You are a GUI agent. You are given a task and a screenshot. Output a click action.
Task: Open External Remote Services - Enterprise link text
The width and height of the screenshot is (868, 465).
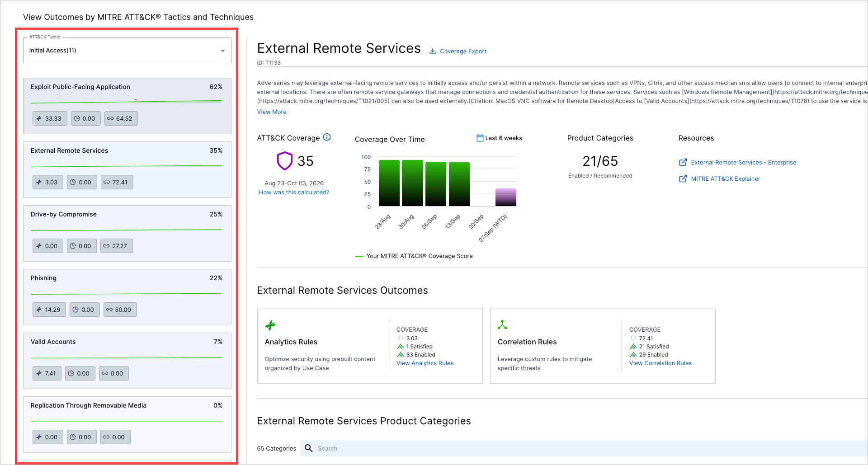click(x=744, y=162)
